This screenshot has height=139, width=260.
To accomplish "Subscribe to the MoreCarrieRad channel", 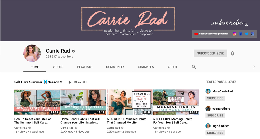I will [215, 98].
